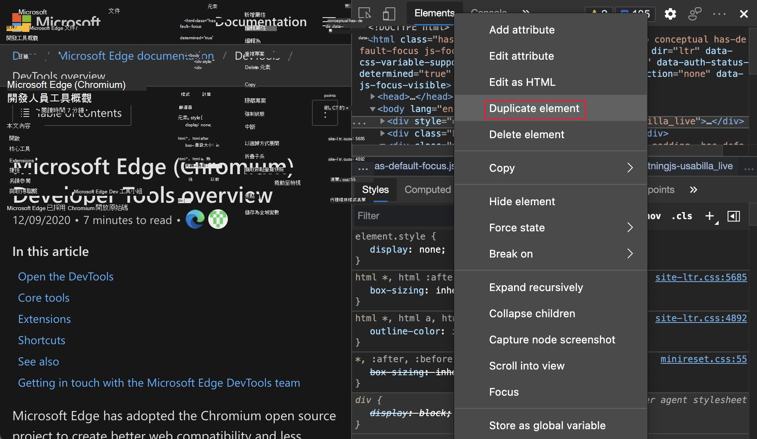This screenshot has width=757, height=439.
Task: Click the breadcrumb ellipsis before as-default-focus.js
Action: coord(363,168)
